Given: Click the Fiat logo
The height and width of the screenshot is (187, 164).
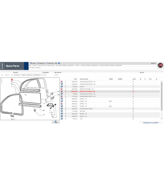Looking at the screenshot, I should click(160, 65).
